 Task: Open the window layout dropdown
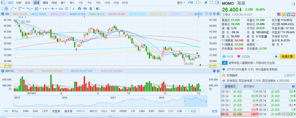(x=199, y=3)
